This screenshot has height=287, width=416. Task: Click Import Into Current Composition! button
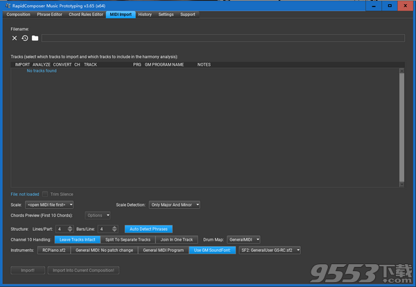pos(83,270)
